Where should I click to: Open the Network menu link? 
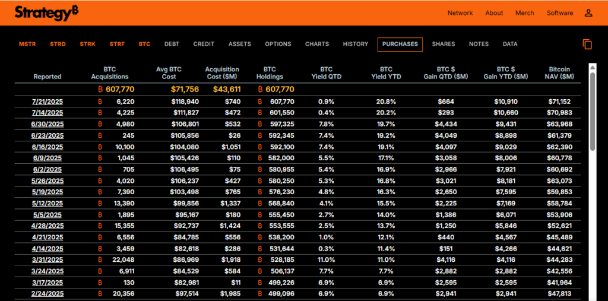coord(460,13)
